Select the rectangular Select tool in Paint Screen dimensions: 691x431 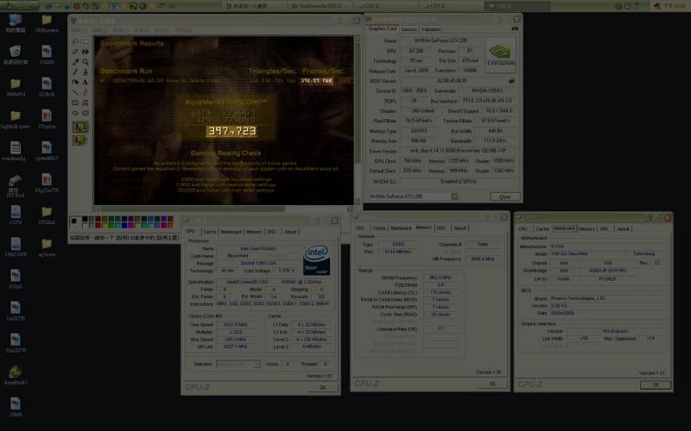pos(86,41)
